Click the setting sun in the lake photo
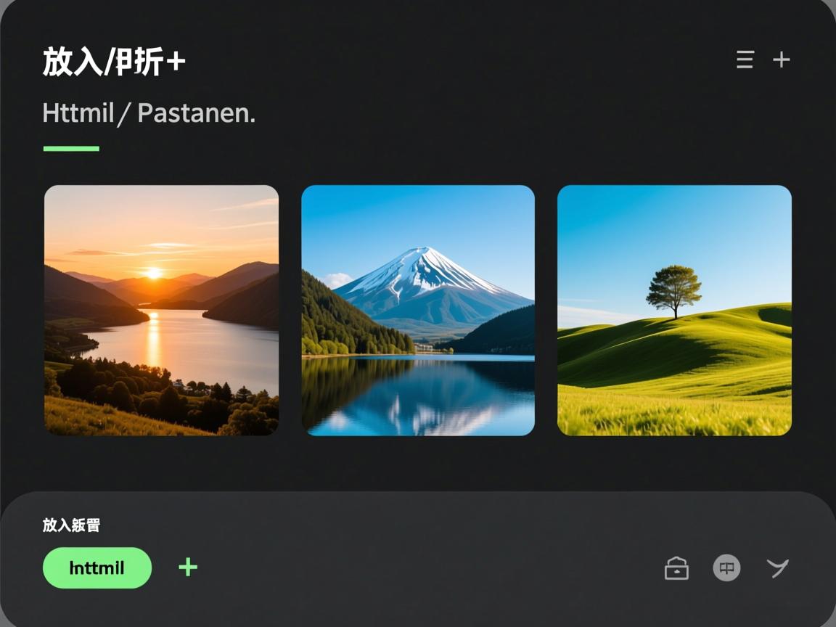 tap(154, 274)
